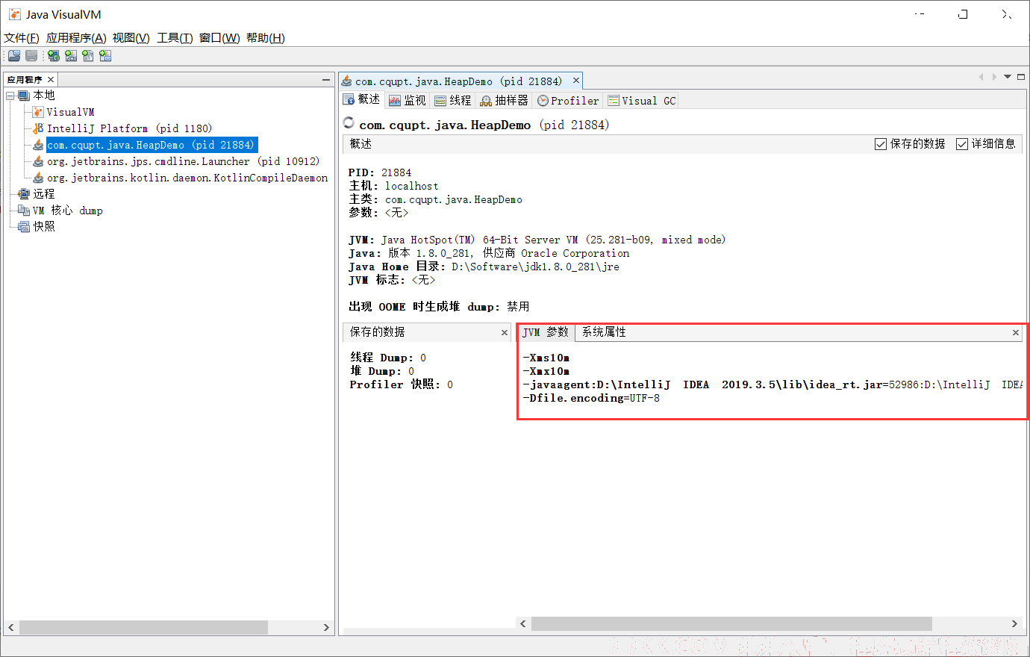The height and width of the screenshot is (657, 1030).
Task: Click the next-tab arrow in the editor header
Action: [994, 77]
